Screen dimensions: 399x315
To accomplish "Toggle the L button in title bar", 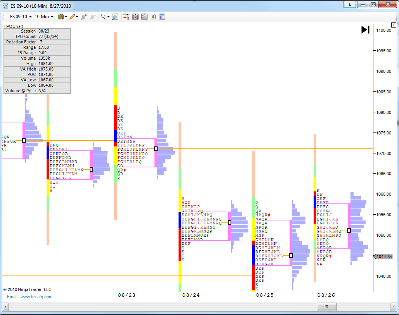I will click(x=349, y=4).
